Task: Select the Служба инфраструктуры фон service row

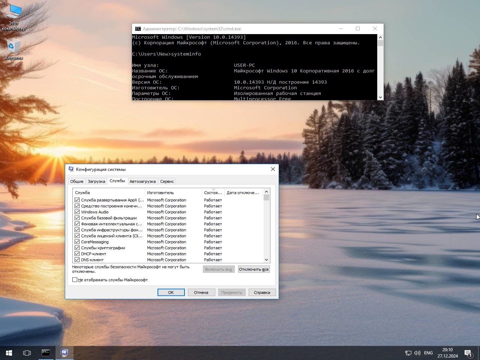Action: tap(168, 230)
